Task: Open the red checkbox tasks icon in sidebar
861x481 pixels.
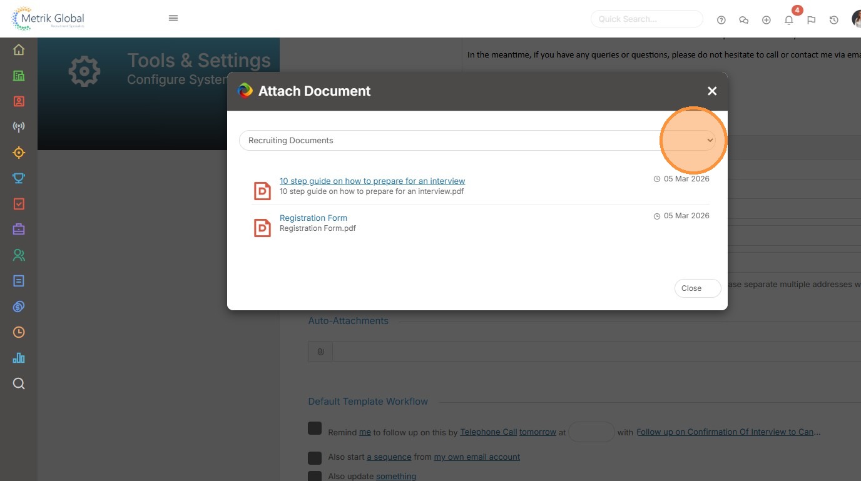Action: click(x=19, y=204)
